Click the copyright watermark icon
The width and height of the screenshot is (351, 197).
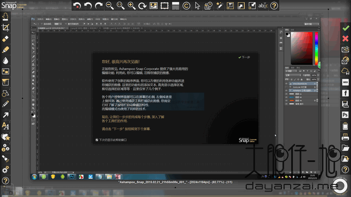click(186, 5)
